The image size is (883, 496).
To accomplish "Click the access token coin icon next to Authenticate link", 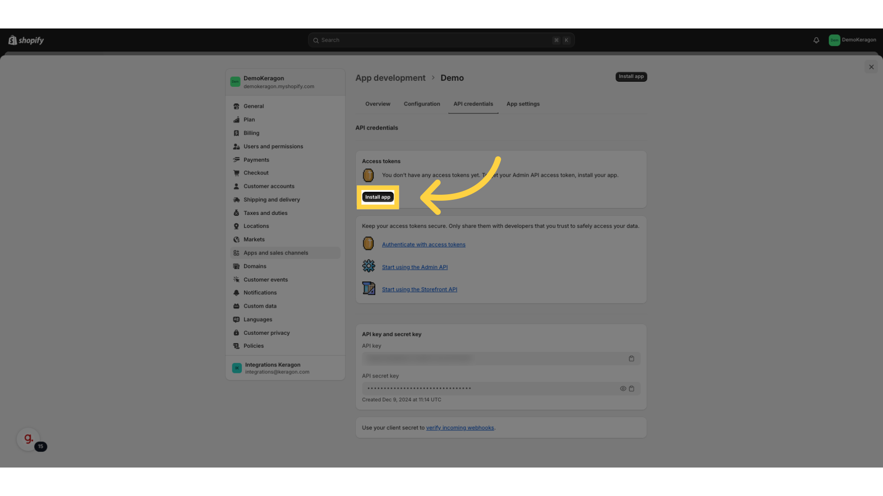I will pos(368,244).
